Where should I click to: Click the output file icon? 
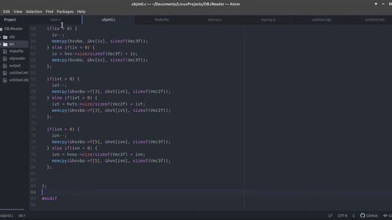tap(5, 66)
